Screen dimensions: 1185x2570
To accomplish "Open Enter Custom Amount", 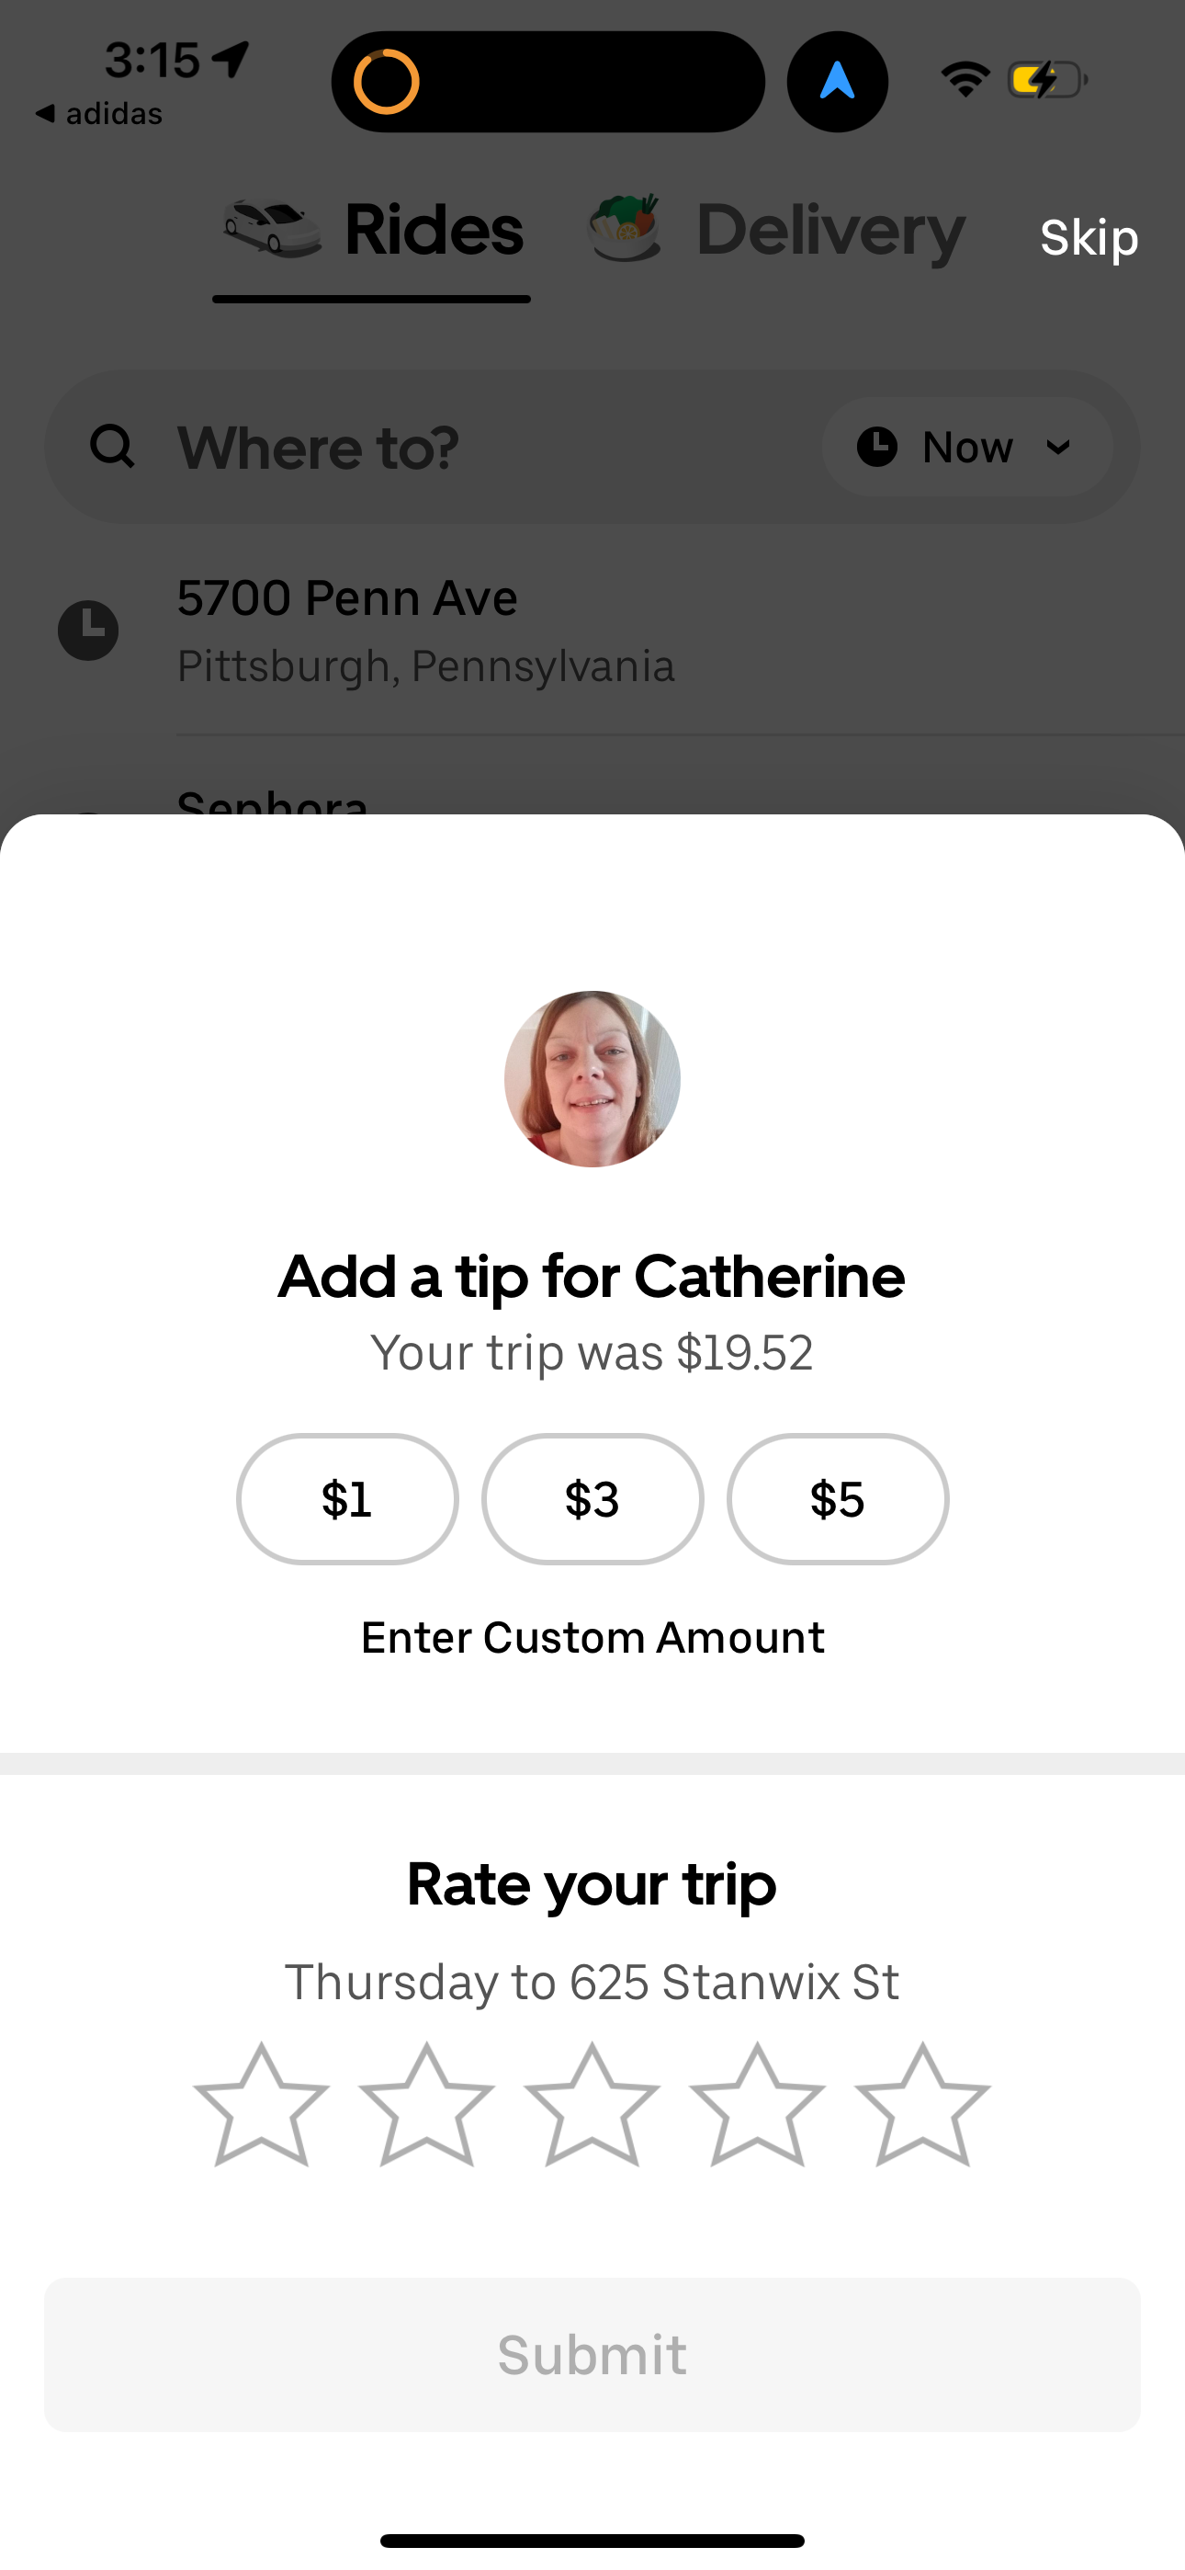I will coord(592,1636).
